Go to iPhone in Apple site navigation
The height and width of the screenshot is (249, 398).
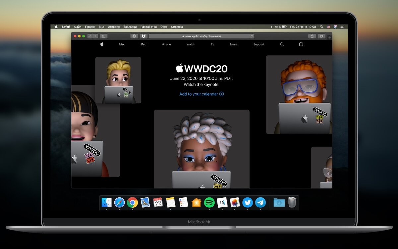166,44
